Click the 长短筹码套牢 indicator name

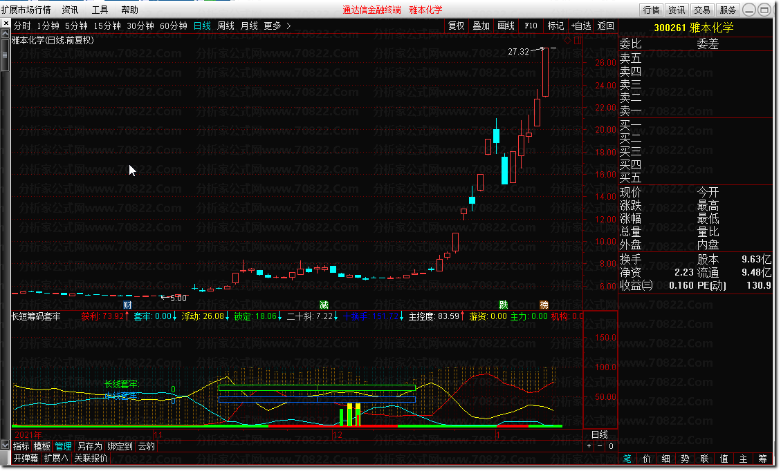point(36,316)
